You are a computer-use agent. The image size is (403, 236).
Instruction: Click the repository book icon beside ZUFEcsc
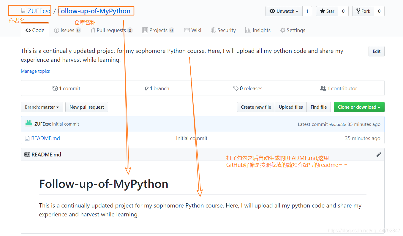pos(23,11)
